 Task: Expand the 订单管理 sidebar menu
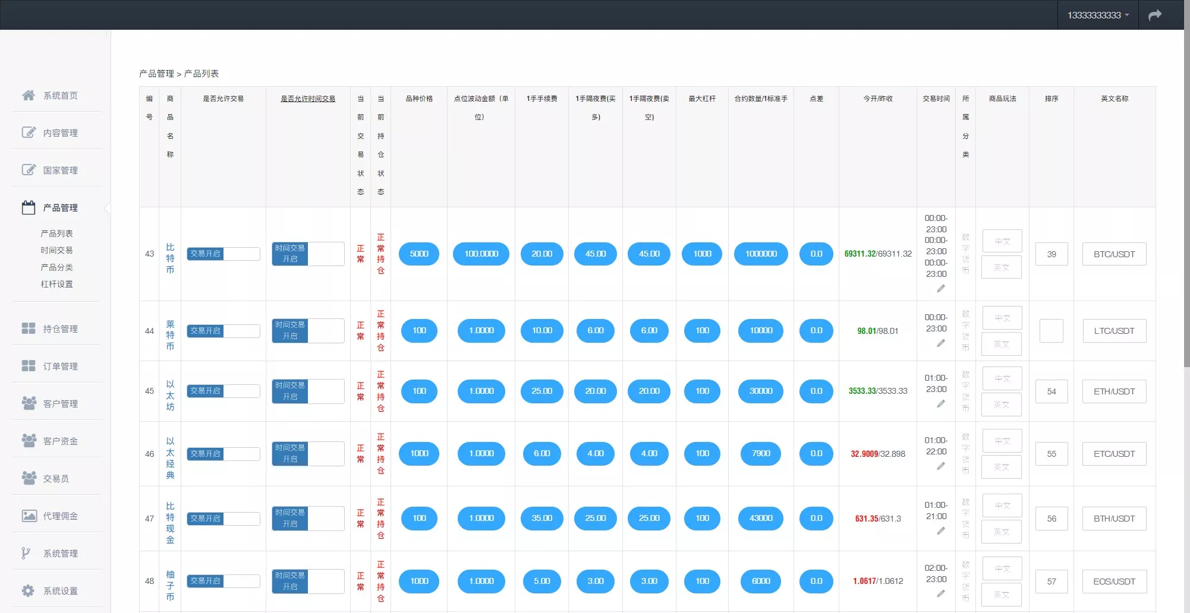click(x=60, y=366)
